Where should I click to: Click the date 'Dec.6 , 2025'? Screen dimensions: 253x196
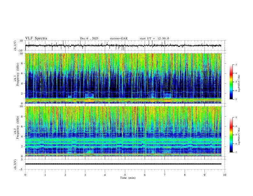(x=89, y=38)
